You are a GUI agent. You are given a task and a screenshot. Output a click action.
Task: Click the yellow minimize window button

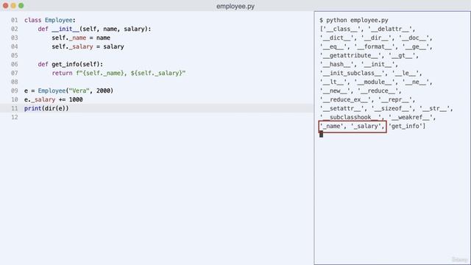(x=13, y=5)
